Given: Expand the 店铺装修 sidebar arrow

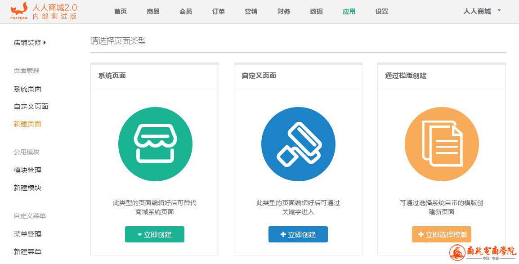Looking at the screenshot, I should tap(45, 42).
